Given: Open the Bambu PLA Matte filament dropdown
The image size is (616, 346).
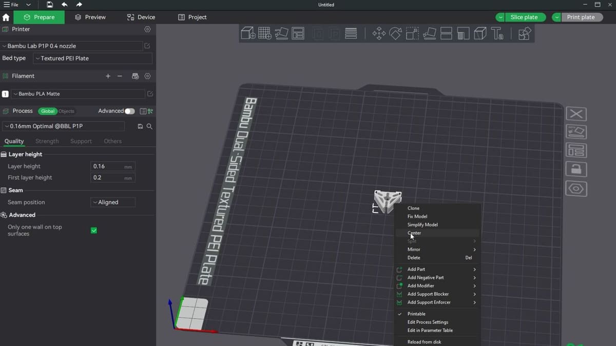Looking at the screenshot, I should click(78, 94).
